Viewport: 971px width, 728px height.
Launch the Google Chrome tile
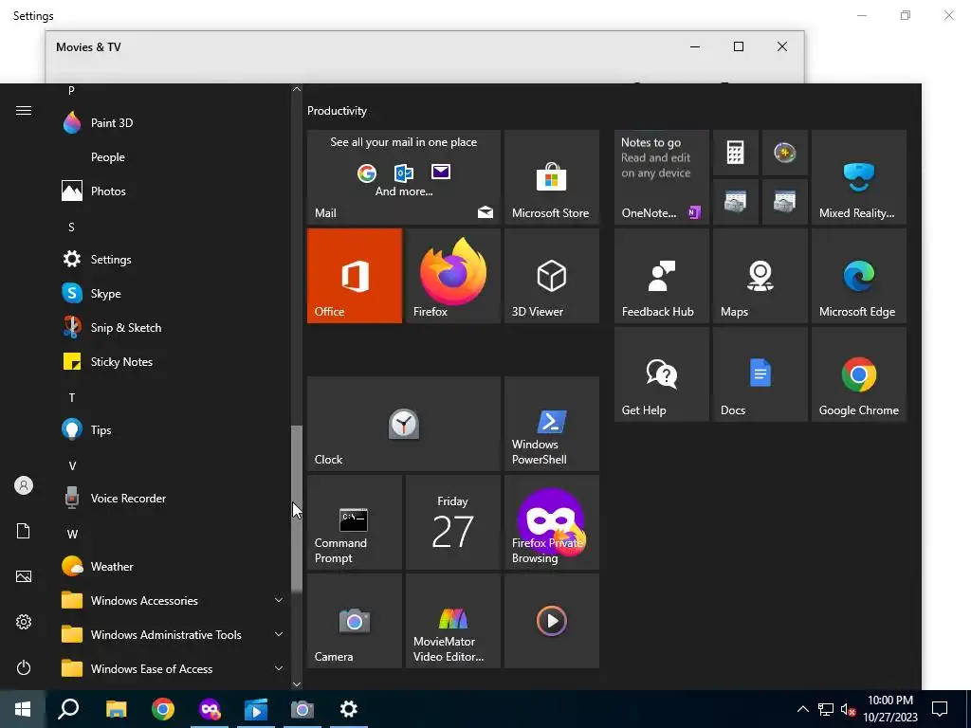click(859, 374)
